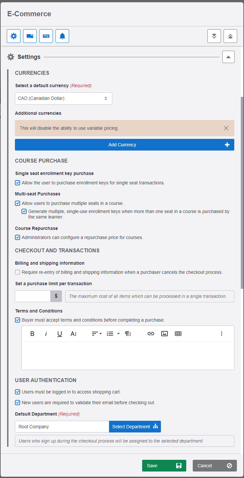Insert a table in the terms editor
244x478 pixels.
[x=178, y=333]
